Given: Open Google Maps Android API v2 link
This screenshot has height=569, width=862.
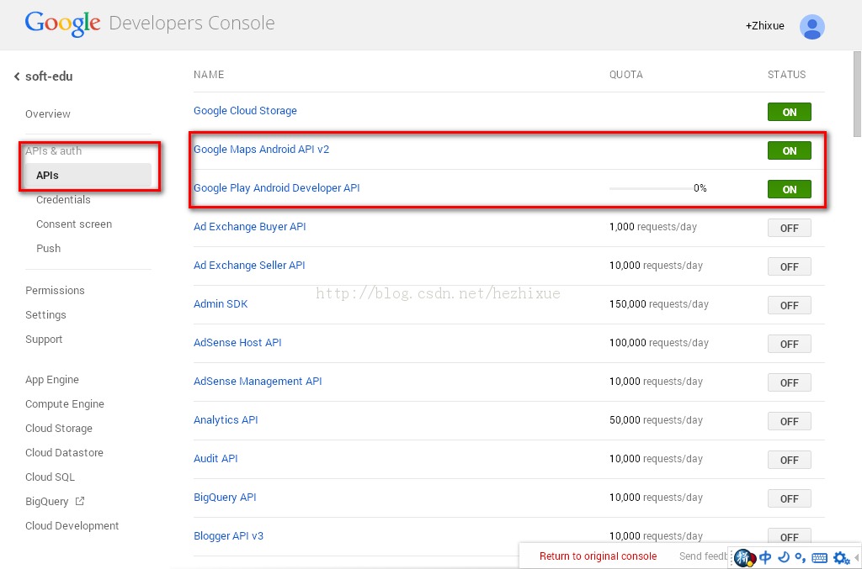Looking at the screenshot, I should click(261, 150).
